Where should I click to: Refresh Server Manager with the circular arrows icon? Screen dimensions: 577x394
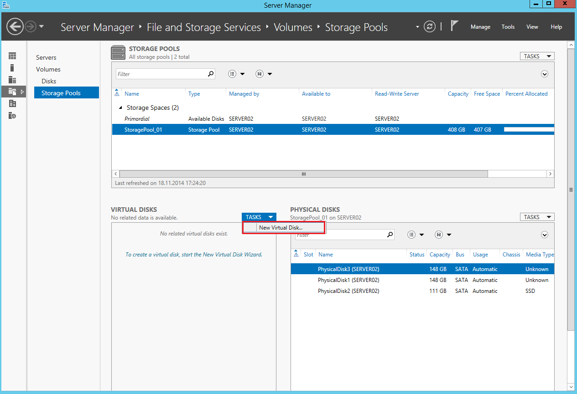coord(430,27)
